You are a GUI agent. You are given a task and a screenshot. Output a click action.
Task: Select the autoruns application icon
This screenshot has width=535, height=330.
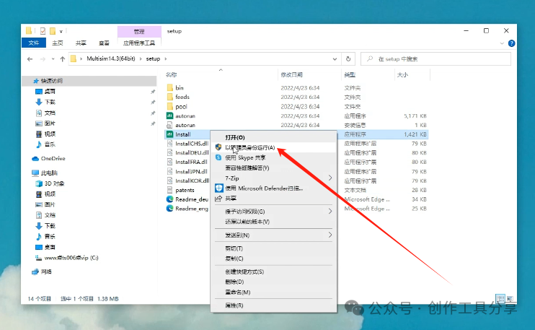(x=169, y=116)
